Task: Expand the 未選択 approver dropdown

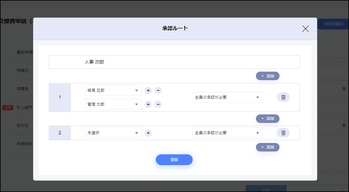Action: pos(113,133)
